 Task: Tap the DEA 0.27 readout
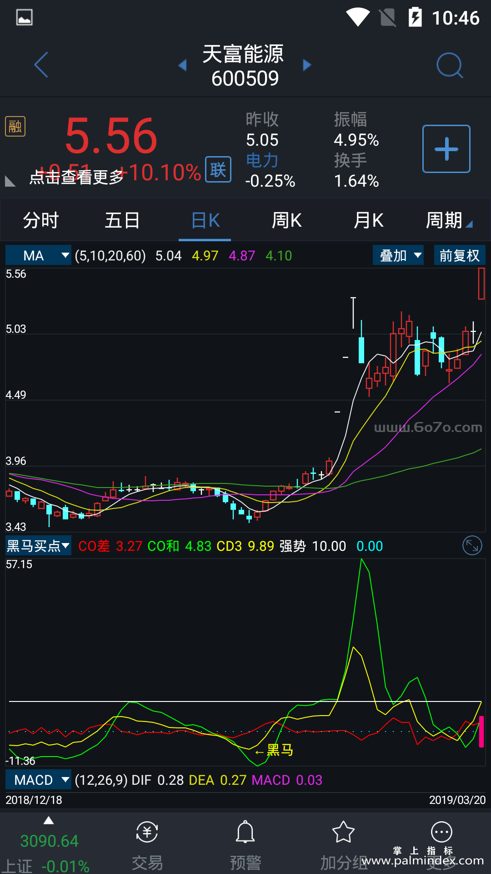pyautogui.click(x=217, y=780)
